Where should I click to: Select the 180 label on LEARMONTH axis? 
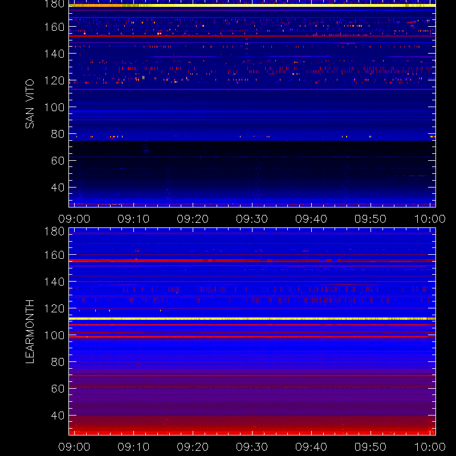54,231
